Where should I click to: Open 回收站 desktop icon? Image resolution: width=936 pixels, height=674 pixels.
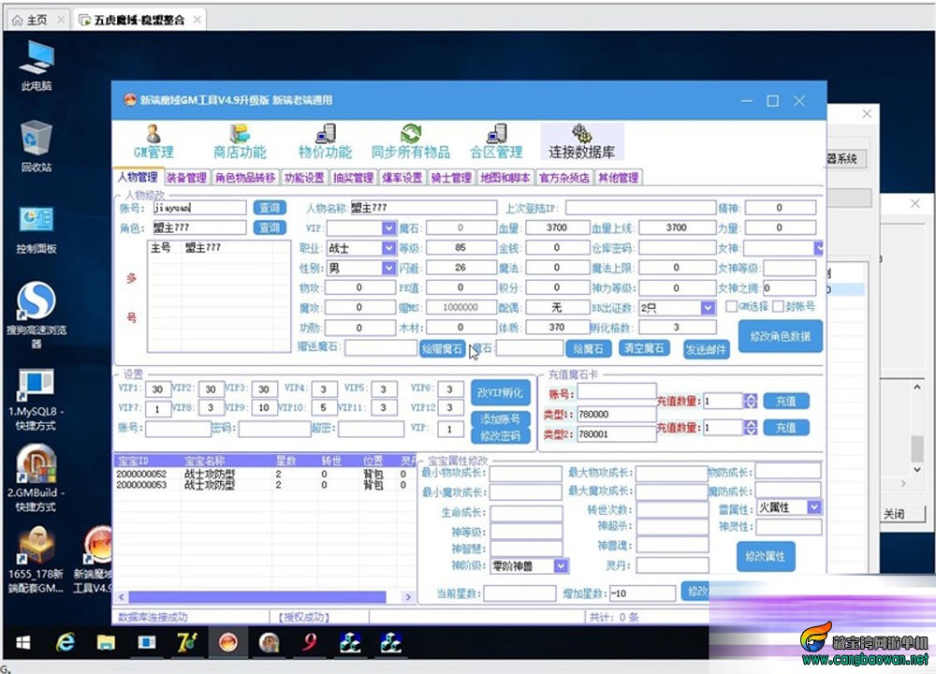point(37,146)
